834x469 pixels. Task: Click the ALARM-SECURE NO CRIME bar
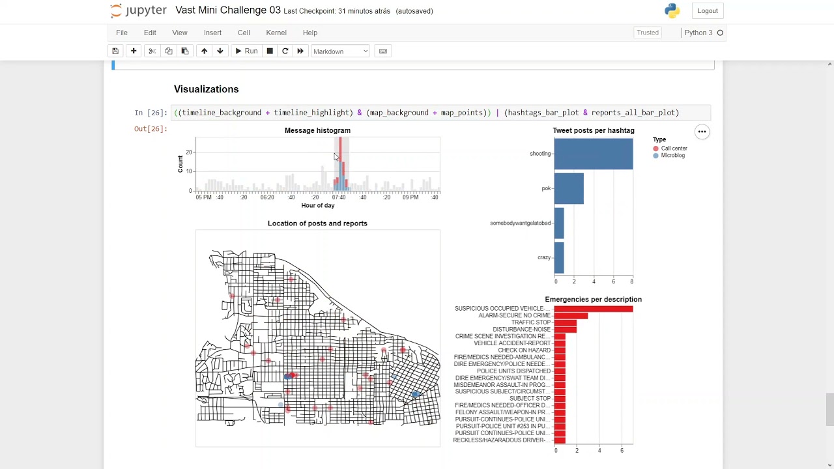(x=571, y=316)
